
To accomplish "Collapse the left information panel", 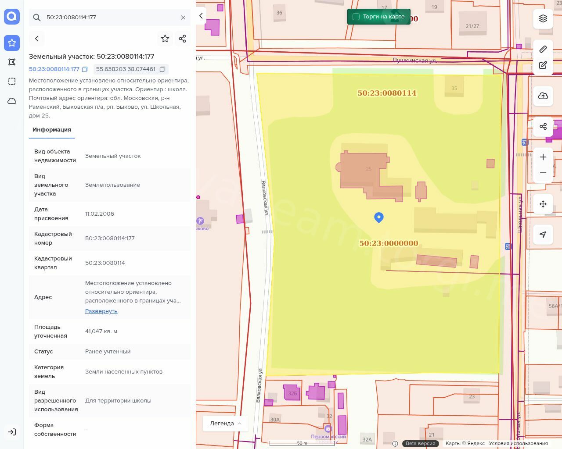I will [x=201, y=16].
